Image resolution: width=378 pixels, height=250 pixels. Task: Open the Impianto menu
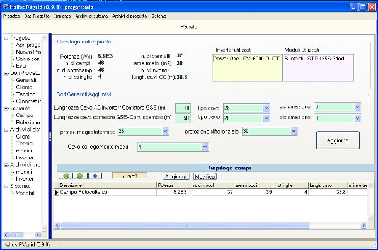62,16
